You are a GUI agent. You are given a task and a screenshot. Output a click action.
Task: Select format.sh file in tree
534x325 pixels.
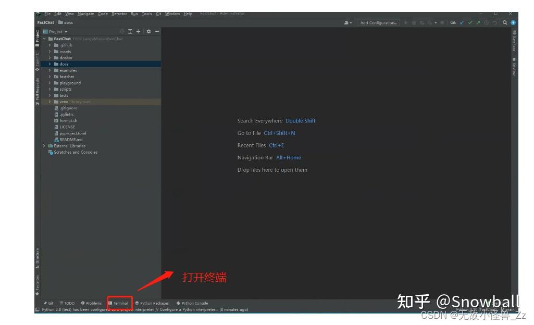coord(66,120)
